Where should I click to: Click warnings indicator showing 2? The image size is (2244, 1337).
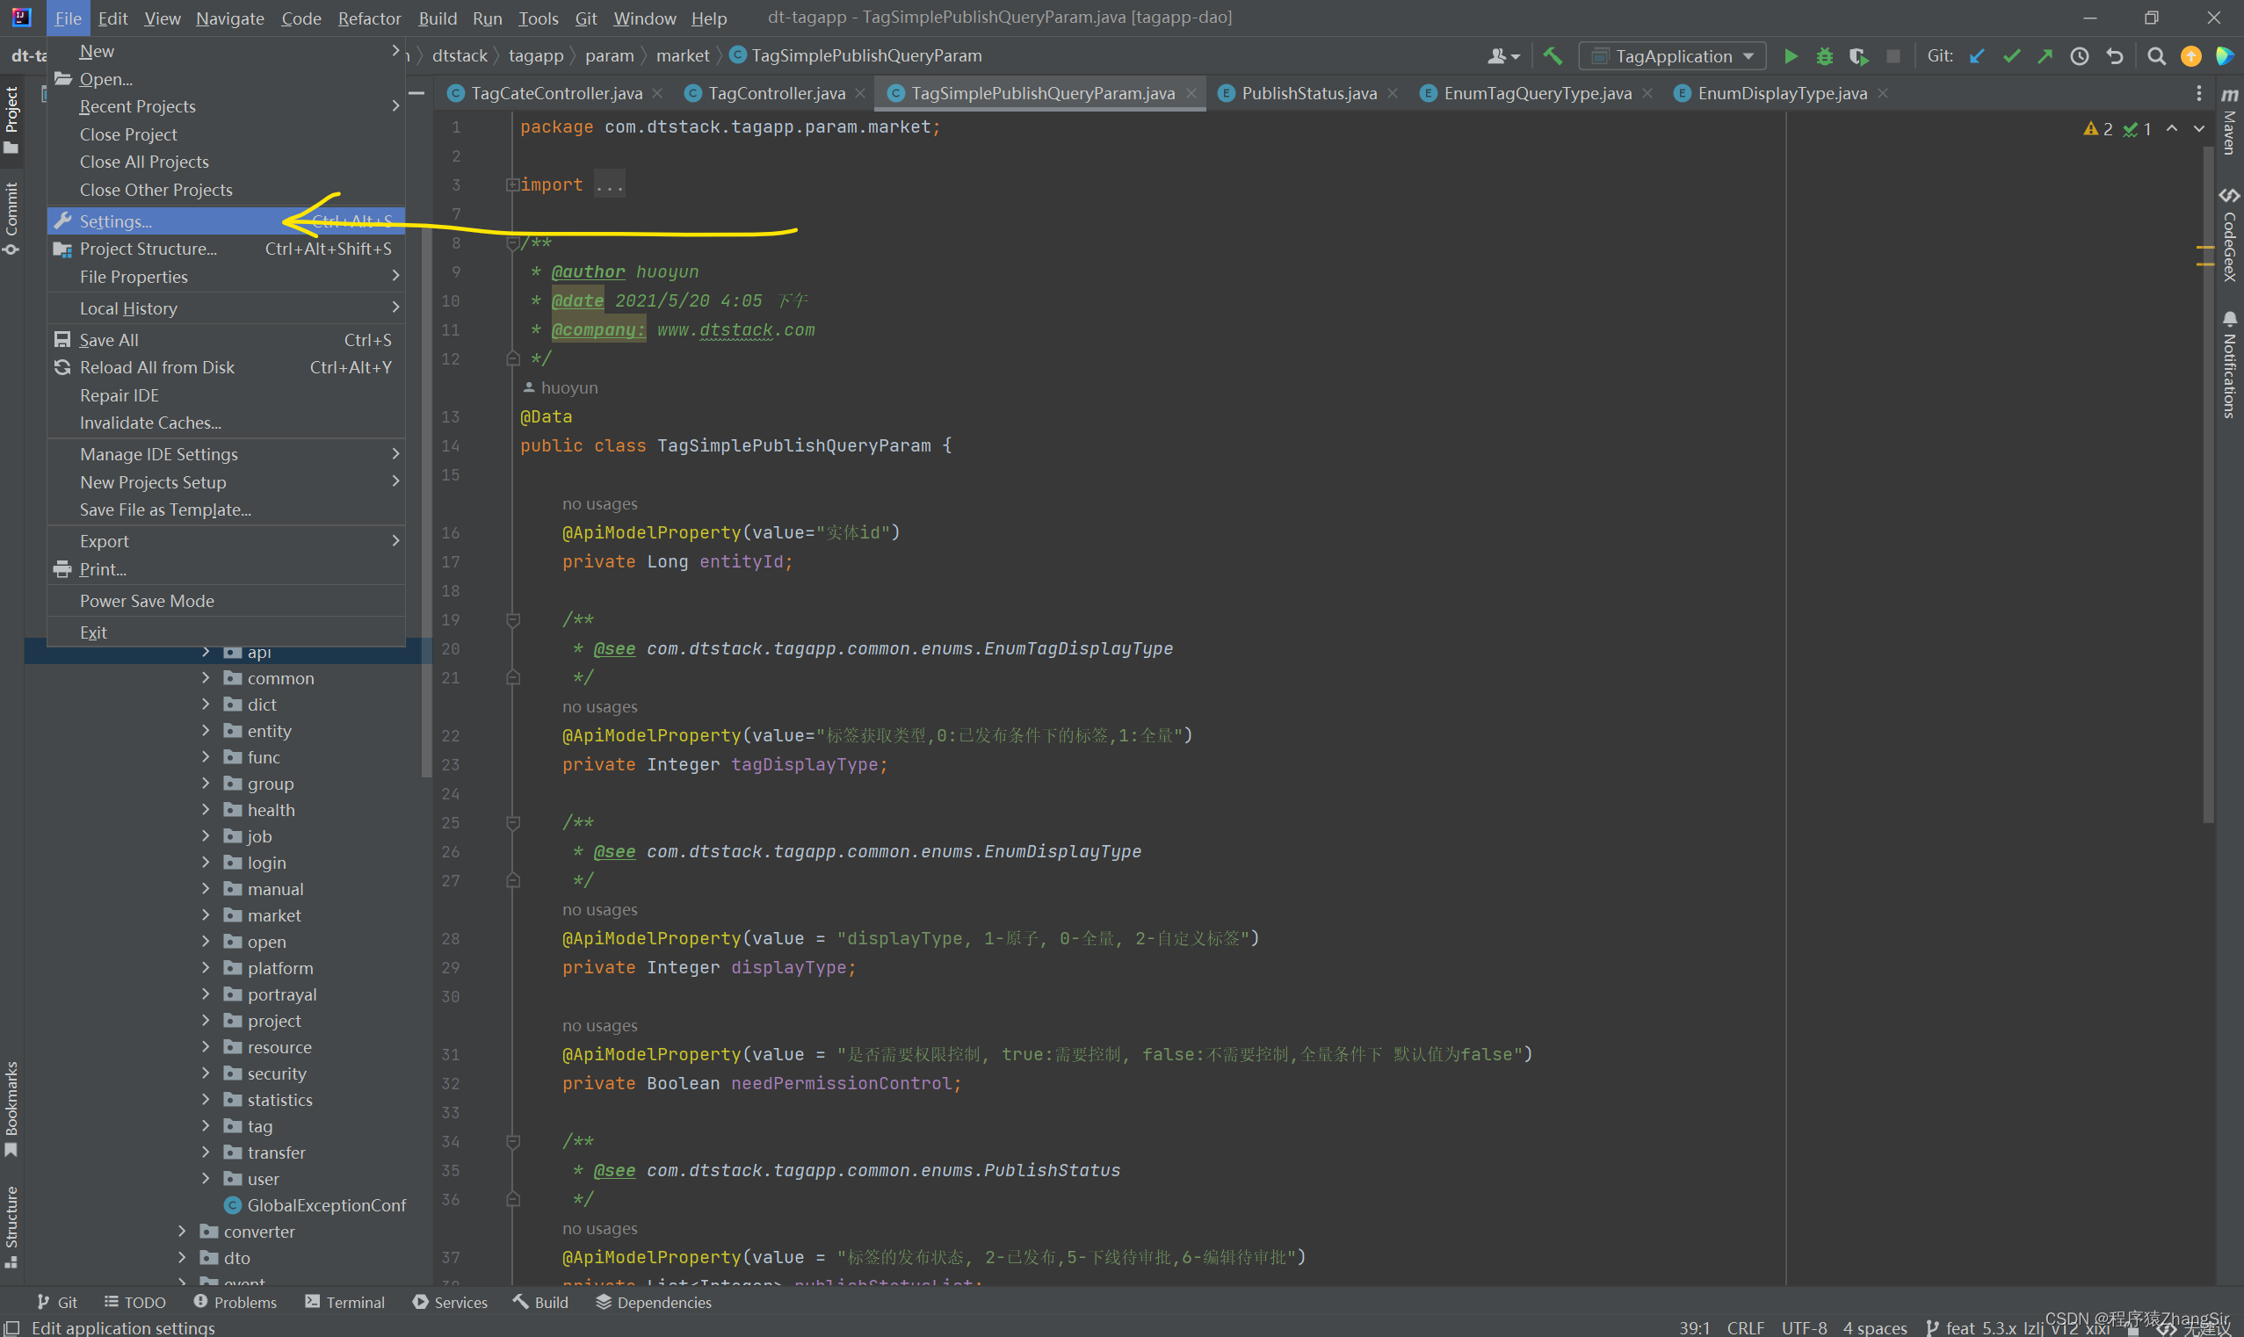pos(2098,129)
